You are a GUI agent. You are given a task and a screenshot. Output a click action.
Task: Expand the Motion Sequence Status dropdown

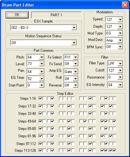pos(74,42)
